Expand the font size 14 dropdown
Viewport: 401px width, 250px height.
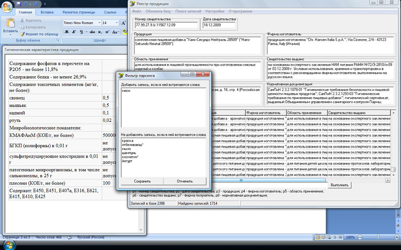(x=116, y=23)
